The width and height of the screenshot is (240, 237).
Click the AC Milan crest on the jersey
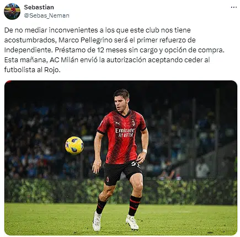click(x=133, y=122)
